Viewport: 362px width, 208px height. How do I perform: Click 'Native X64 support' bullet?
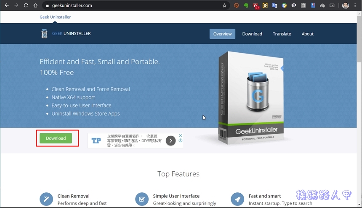pyautogui.click(x=73, y=97)
